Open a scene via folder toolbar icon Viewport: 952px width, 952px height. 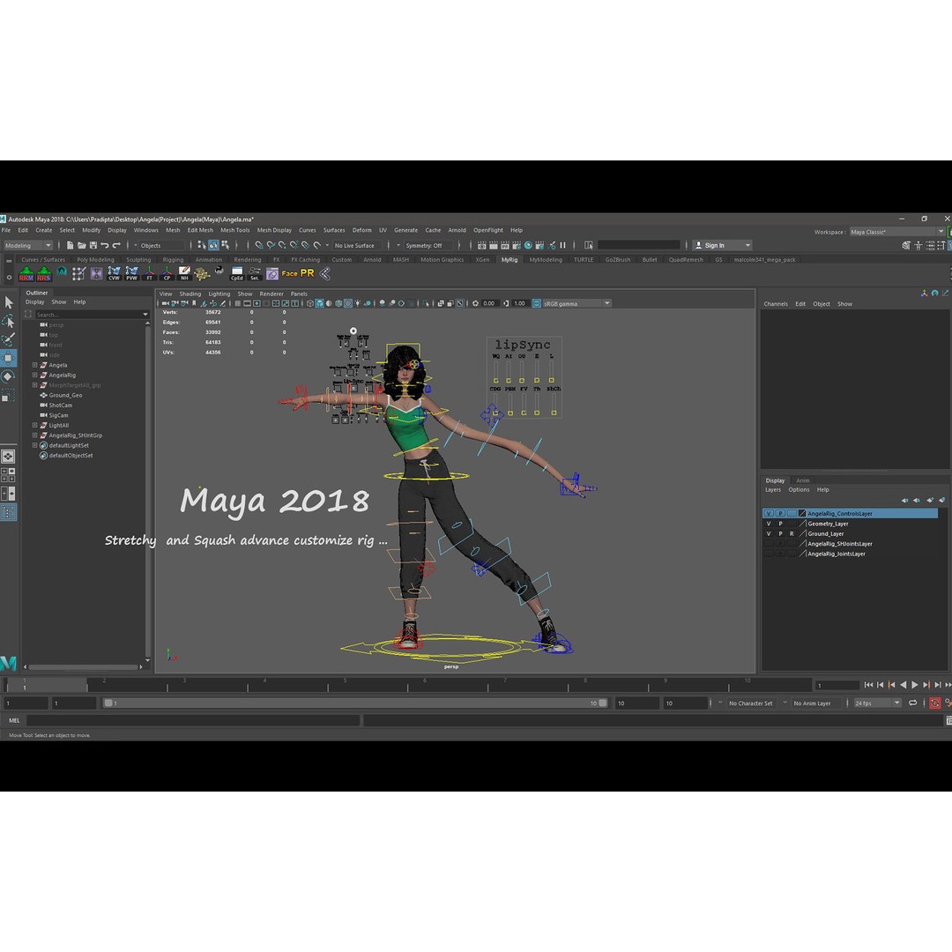point(81,245)
